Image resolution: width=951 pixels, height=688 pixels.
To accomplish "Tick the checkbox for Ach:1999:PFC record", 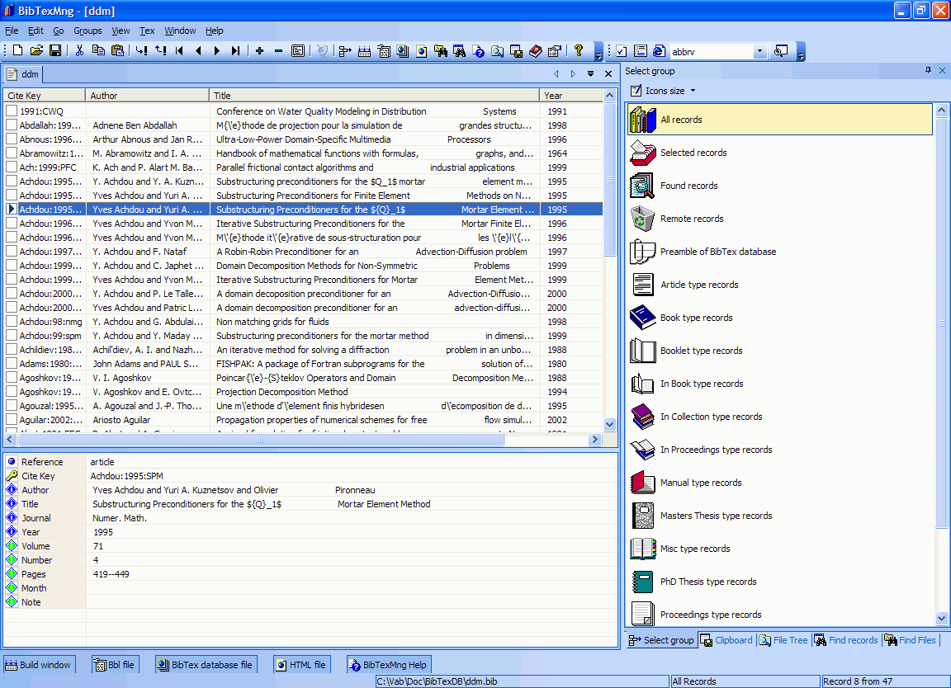I will click(x=12, y=167).
